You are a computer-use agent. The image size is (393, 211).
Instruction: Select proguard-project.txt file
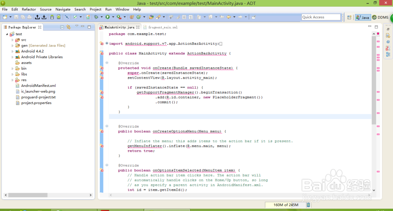click(36, 97)
